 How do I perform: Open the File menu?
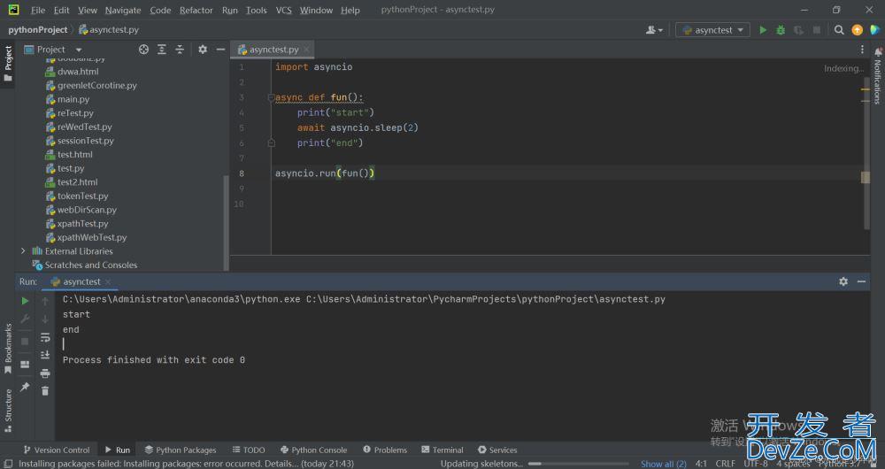click(x=38, y=10)
